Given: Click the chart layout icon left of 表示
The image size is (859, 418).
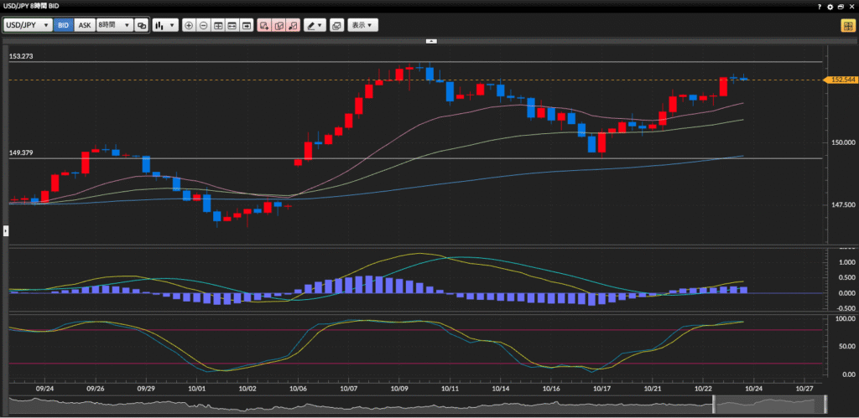Looking at the screenshot, I should click(x=336, y=26).
